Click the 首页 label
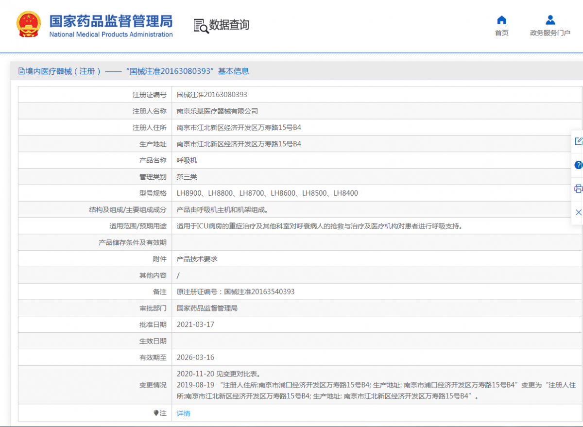Image resolution: width=583 pixels, height=427 pixels. (502, 33)
